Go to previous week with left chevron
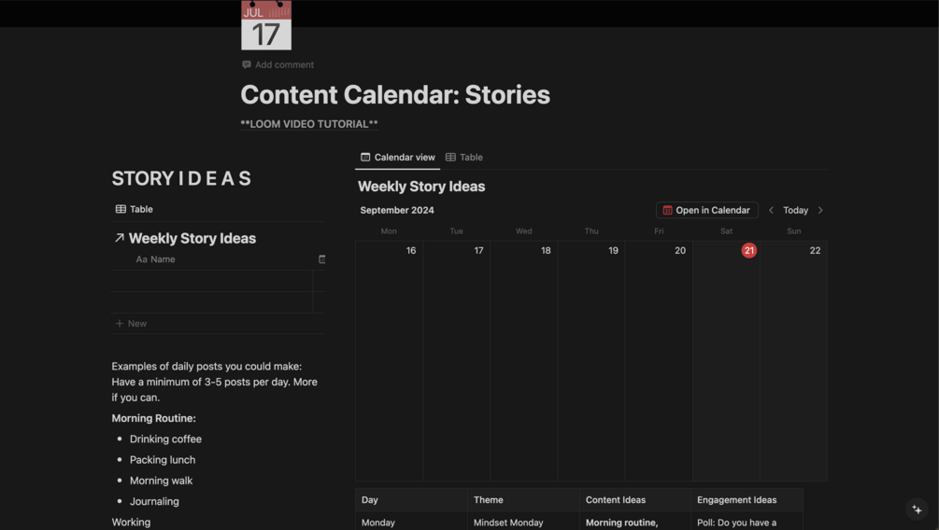The height and width of the screenshot is (530, 939). point(771,210)
